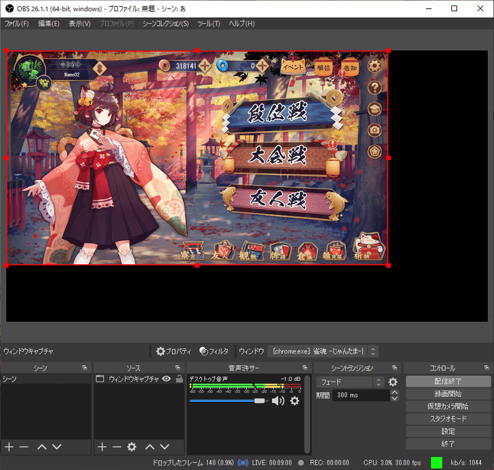
Task: Open the 編集(E) menu
Action: pos(49,23)
